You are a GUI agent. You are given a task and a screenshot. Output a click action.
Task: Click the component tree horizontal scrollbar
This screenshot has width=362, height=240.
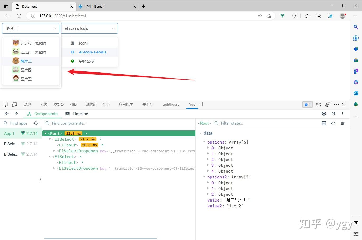click(101, 238)
